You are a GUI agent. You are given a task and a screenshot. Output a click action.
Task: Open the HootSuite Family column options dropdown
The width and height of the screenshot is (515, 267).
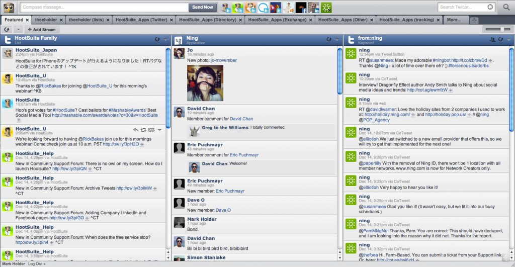tap(165, 39)
